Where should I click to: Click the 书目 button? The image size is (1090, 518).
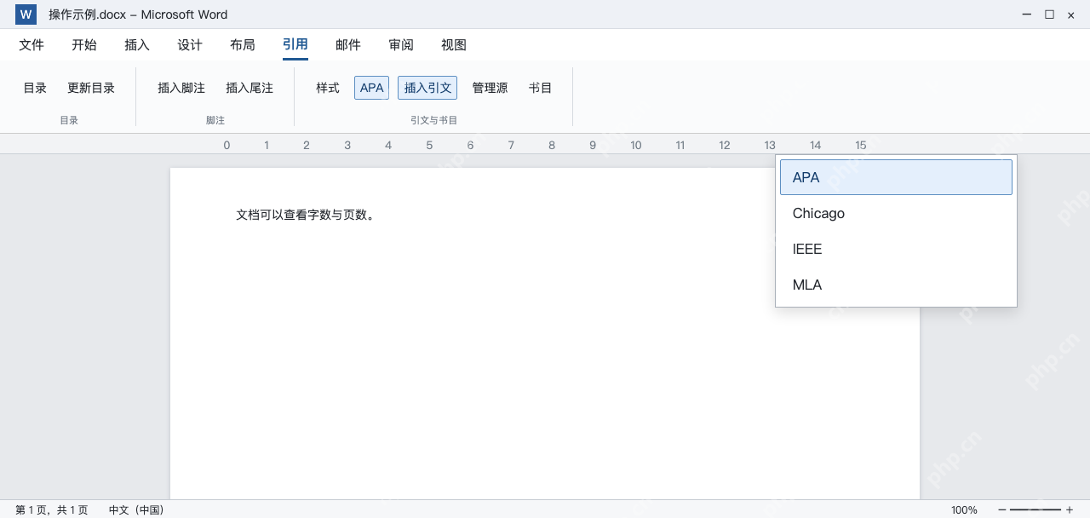(540, 88)
